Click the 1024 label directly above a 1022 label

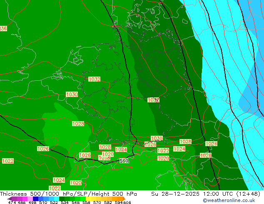point(59,180)
